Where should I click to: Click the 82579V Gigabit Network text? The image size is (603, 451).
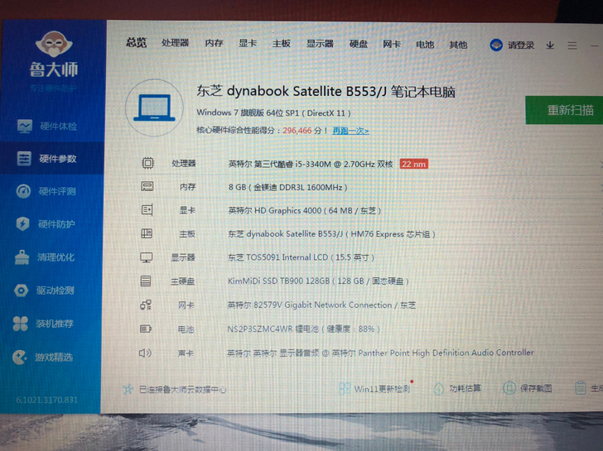pos(321,305)
